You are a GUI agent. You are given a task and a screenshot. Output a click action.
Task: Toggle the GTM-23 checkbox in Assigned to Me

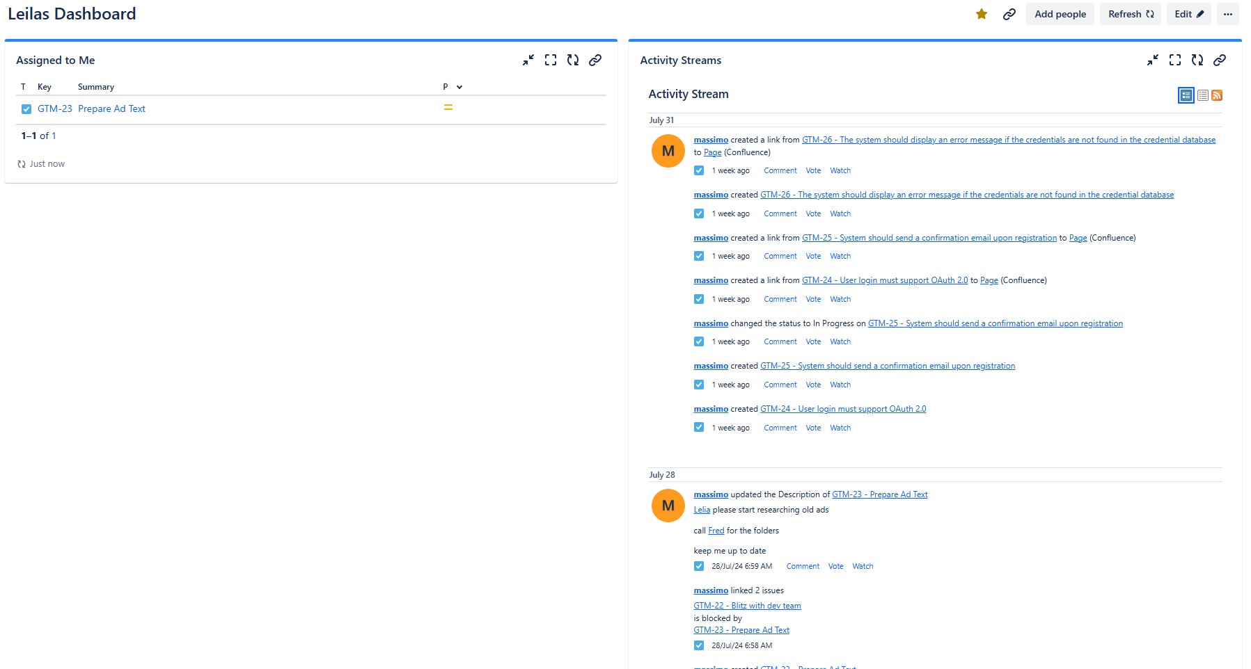pos(26,108)
